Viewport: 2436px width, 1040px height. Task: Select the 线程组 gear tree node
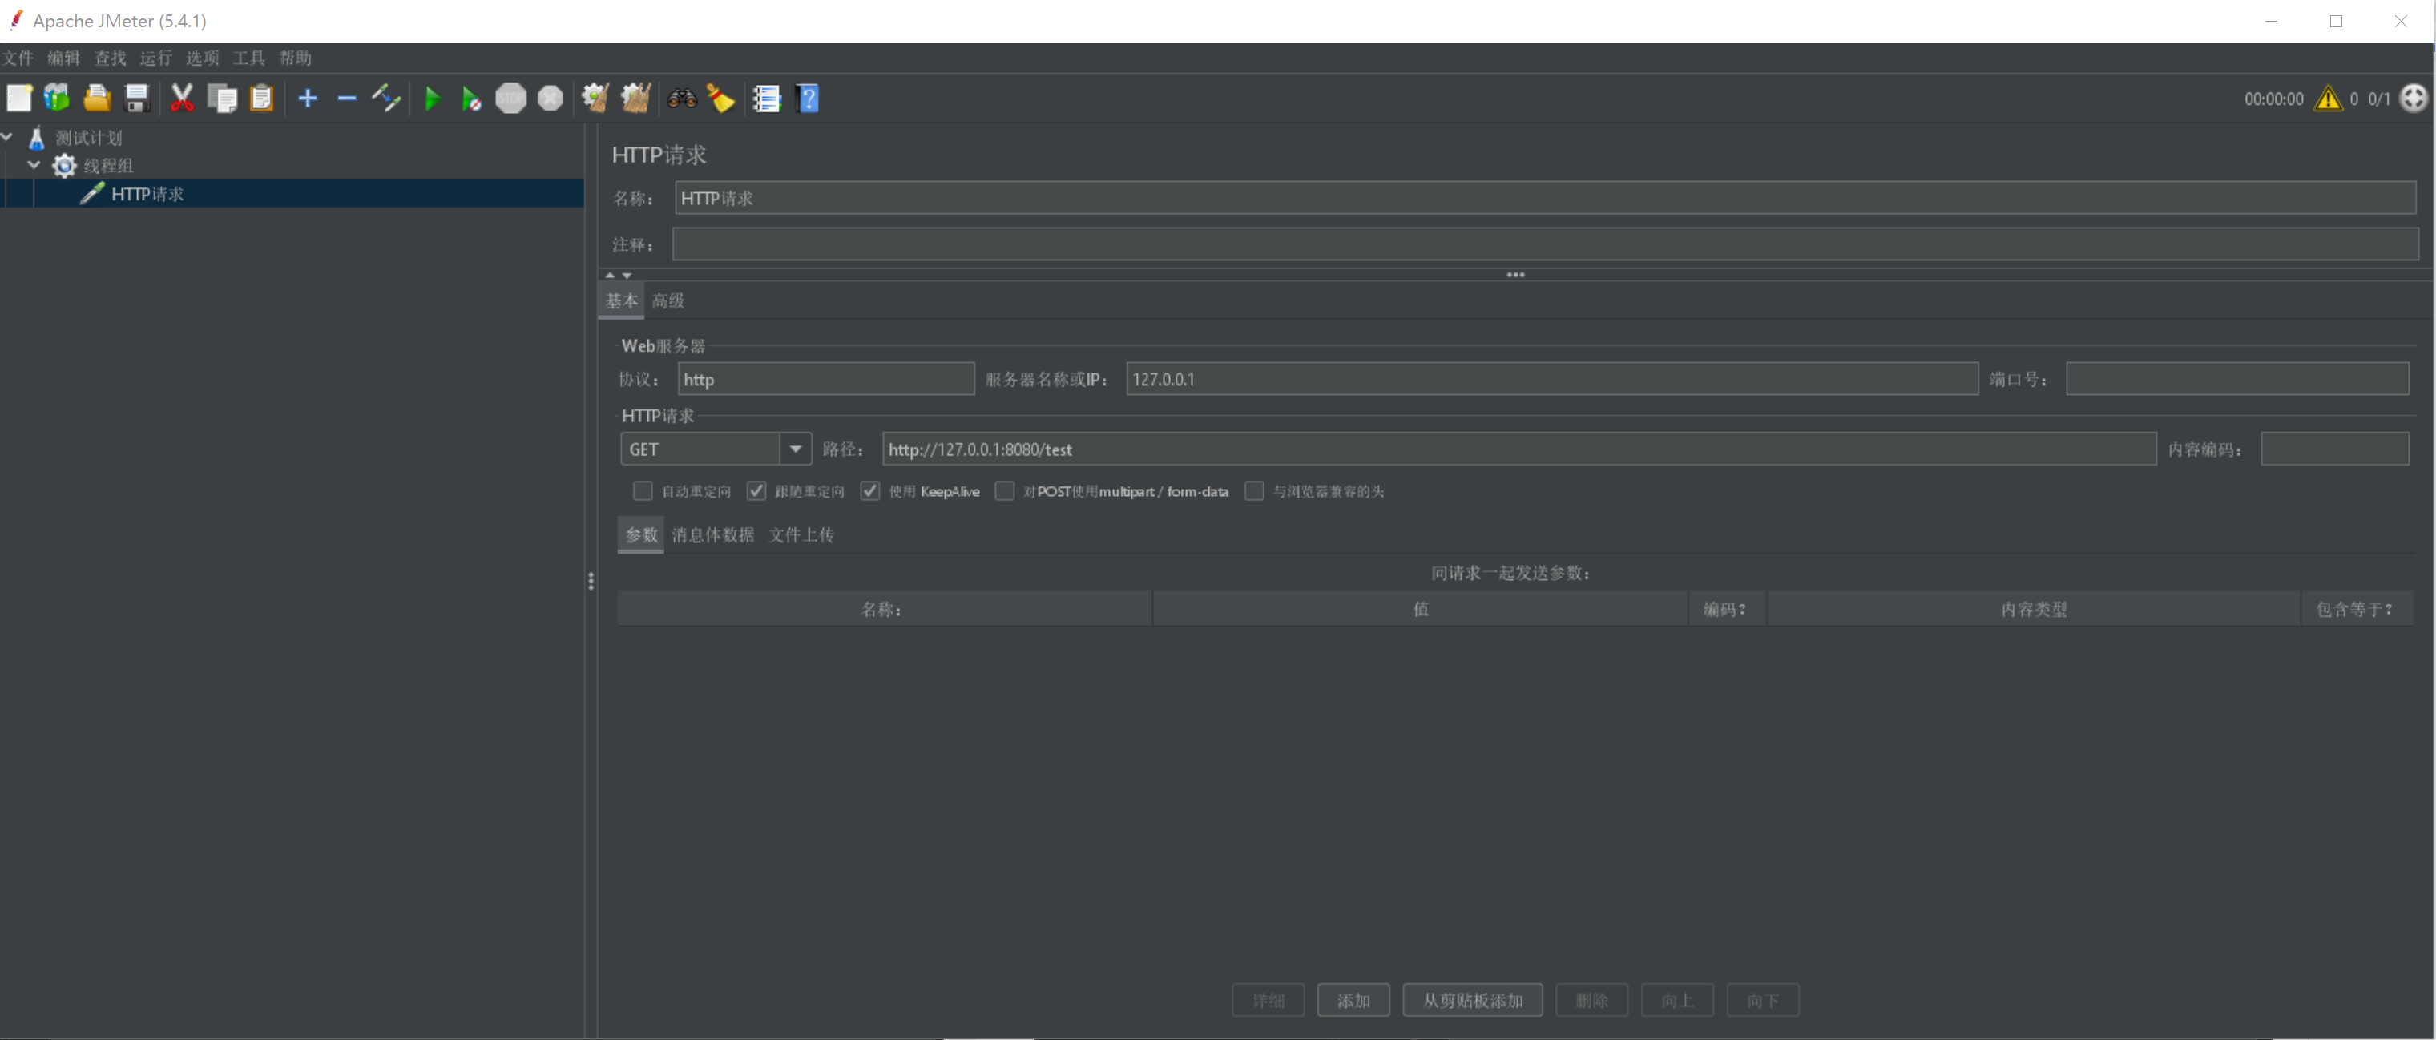pos(93,167)
